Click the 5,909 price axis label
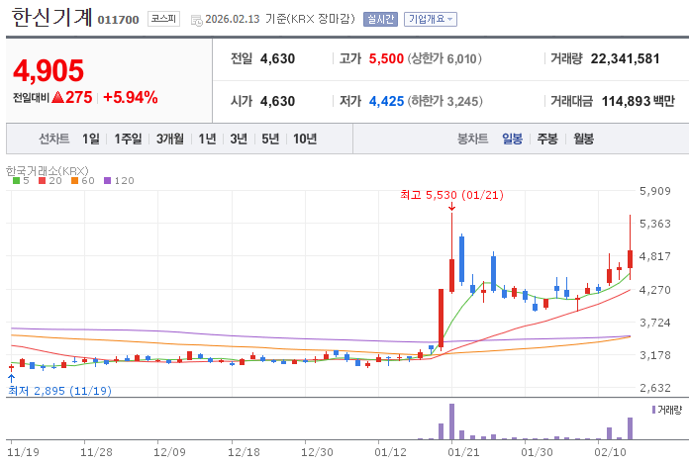The width and height of the screenshot is (689, 467). click(x=655, y=191)
